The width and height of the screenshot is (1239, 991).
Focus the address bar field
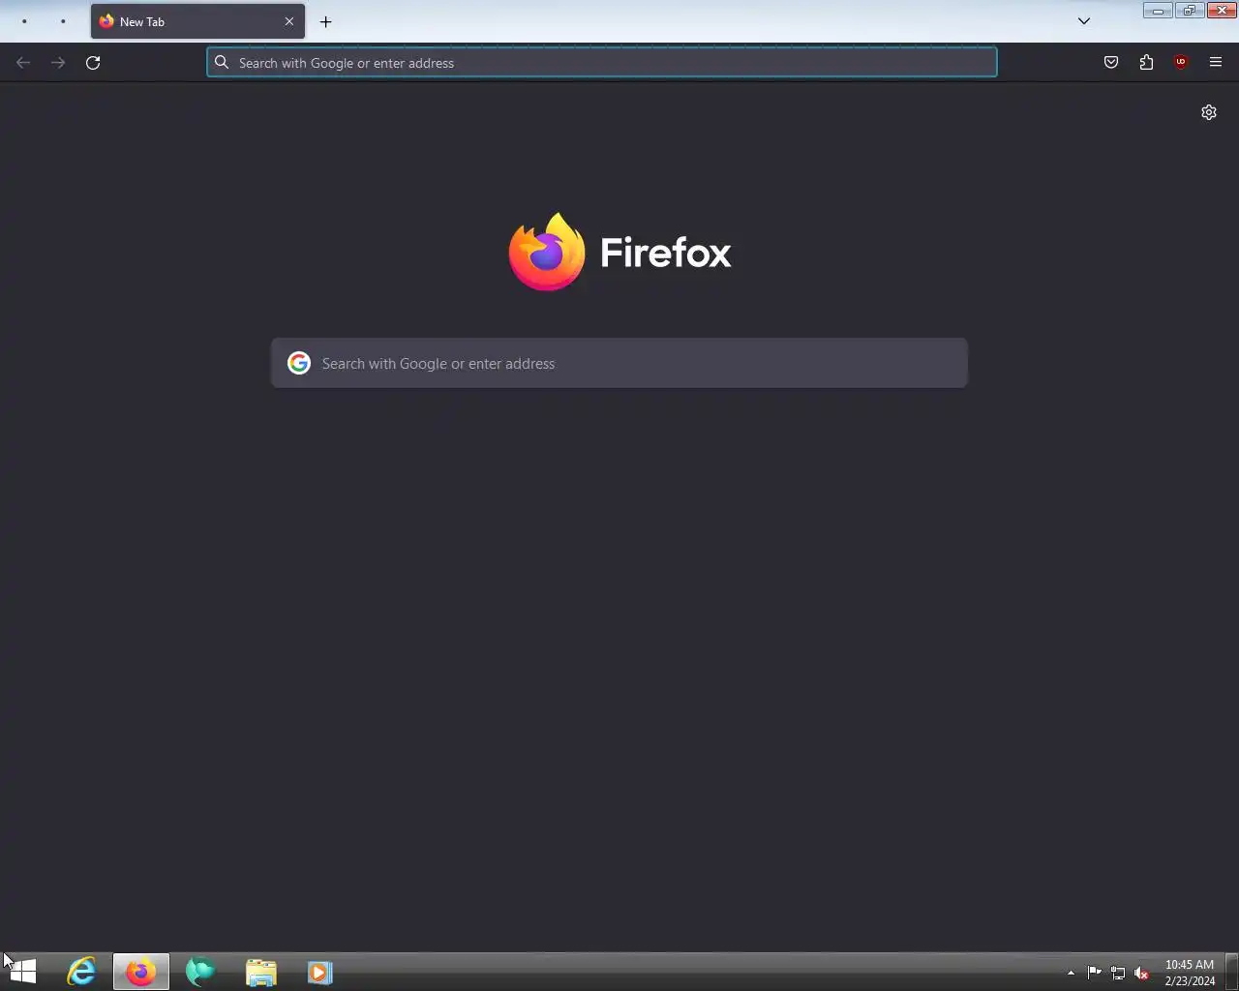point(601,63)
